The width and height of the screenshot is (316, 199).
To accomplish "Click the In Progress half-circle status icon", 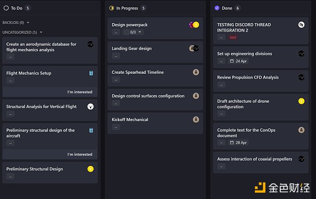I will click(112, 8).
